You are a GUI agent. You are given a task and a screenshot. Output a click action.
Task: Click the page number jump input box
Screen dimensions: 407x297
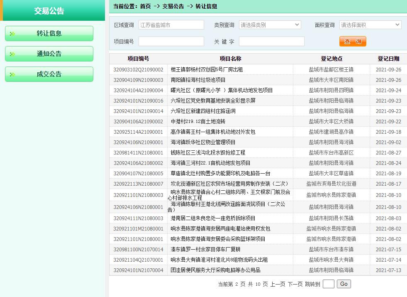[328, 284]
